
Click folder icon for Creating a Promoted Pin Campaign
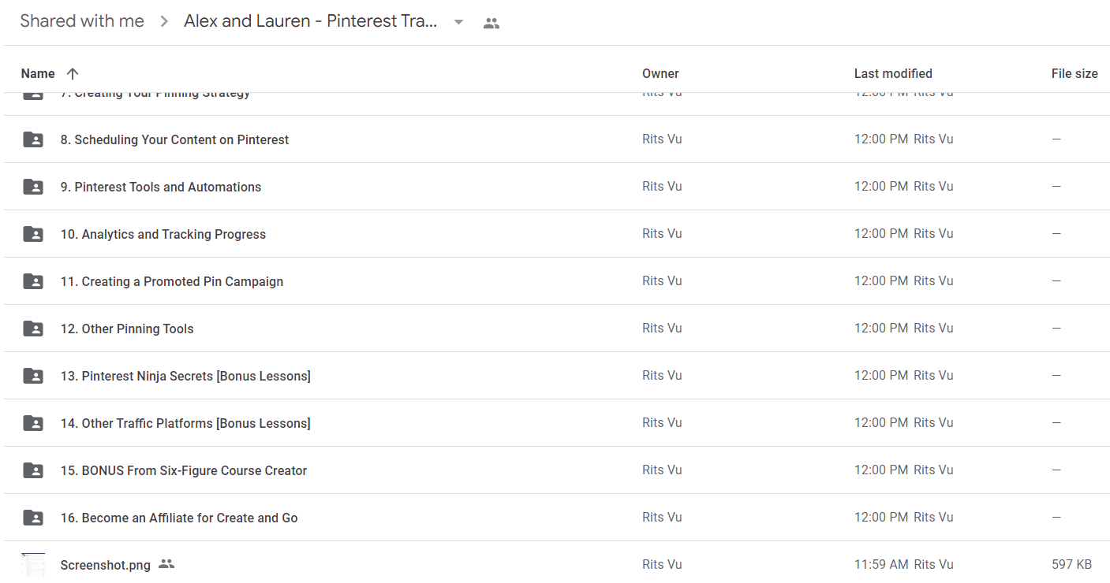click(33, 281)
